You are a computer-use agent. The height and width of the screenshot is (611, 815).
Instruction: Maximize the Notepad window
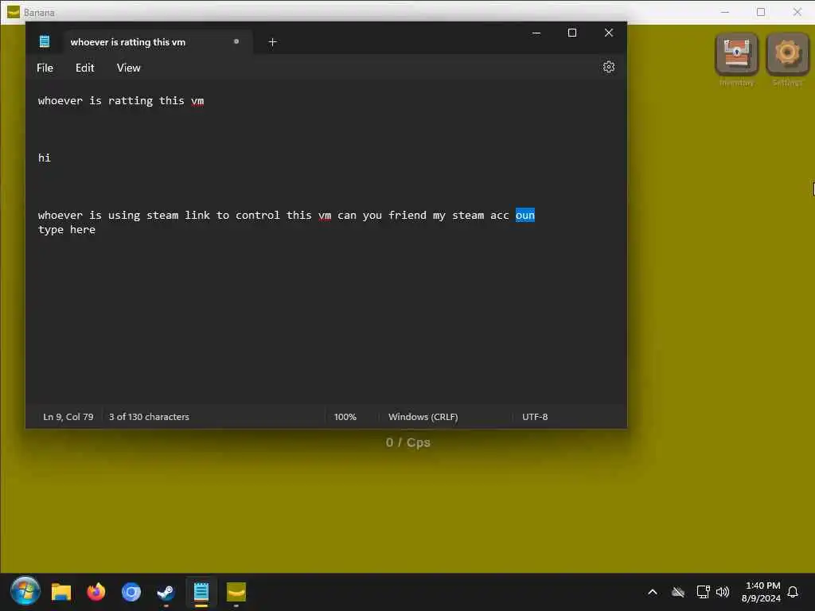coord(572,33)
